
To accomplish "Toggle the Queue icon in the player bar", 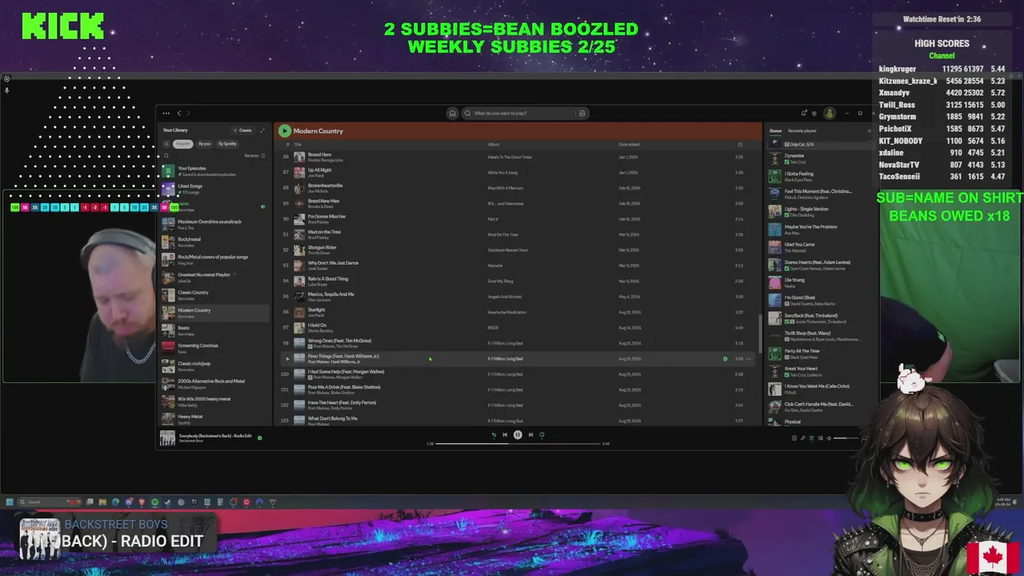I will 811,438.
